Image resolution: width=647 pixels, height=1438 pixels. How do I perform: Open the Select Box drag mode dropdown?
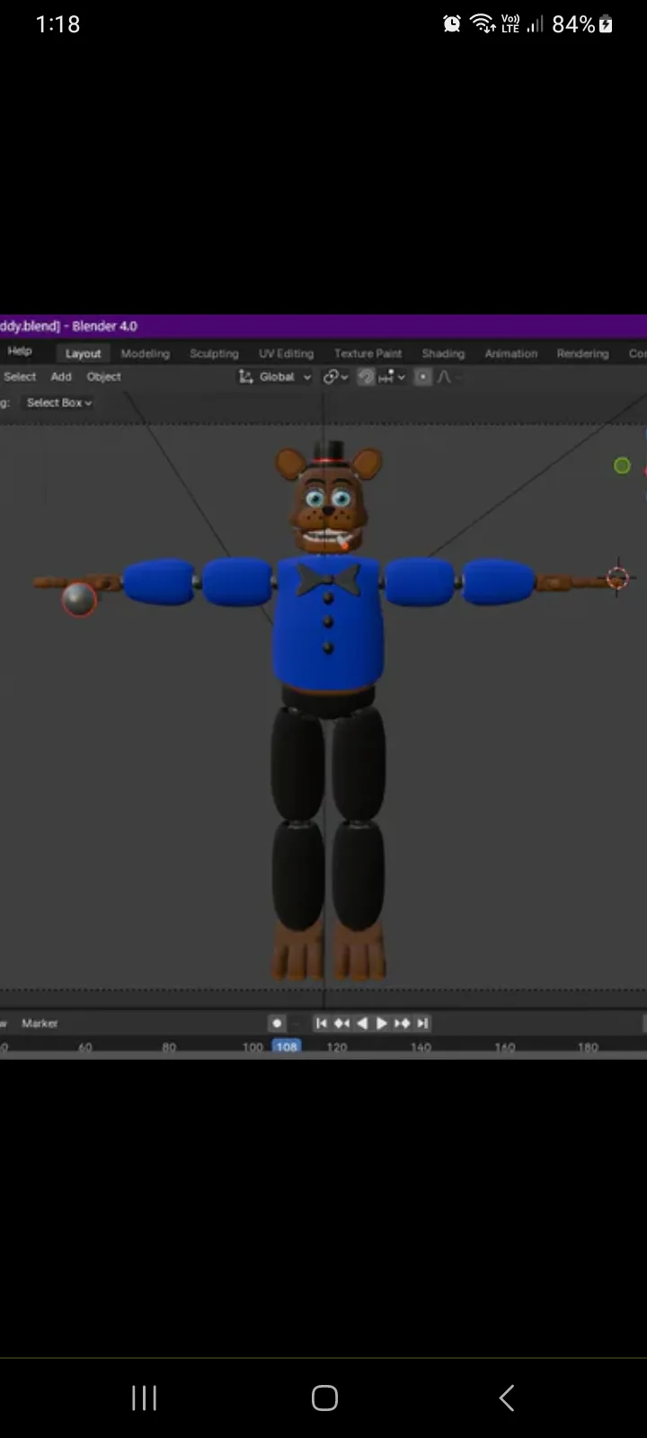point(59,403)
